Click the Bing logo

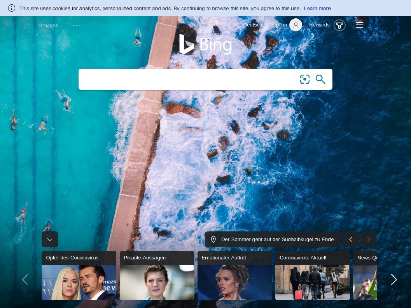coord(206,44)
